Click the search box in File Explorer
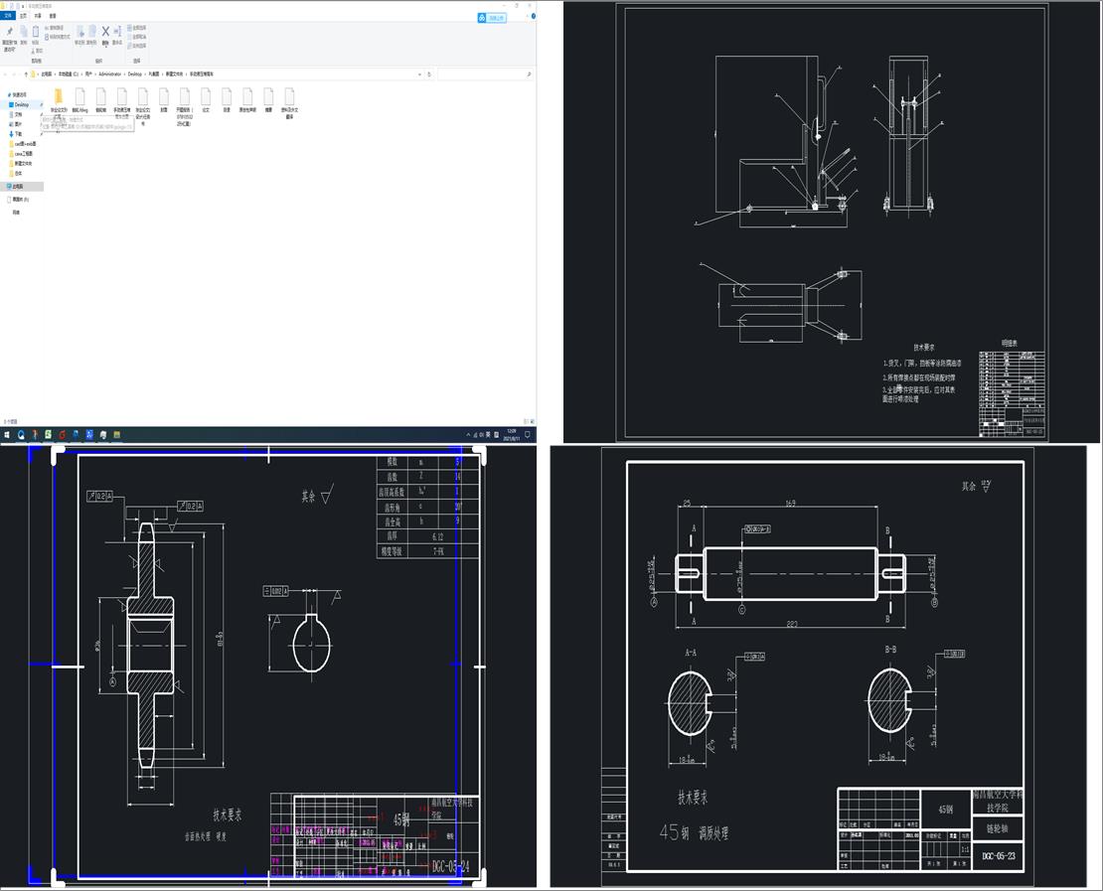1103x891 pixels. [x=482, y=74]
